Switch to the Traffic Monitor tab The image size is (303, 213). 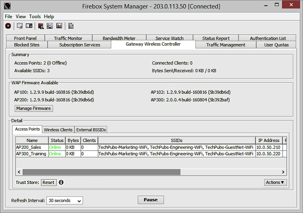(68, 38)
